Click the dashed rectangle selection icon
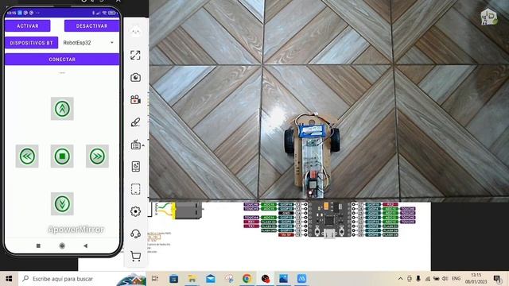Screen dimensions: 509x286 click(135, 189)
